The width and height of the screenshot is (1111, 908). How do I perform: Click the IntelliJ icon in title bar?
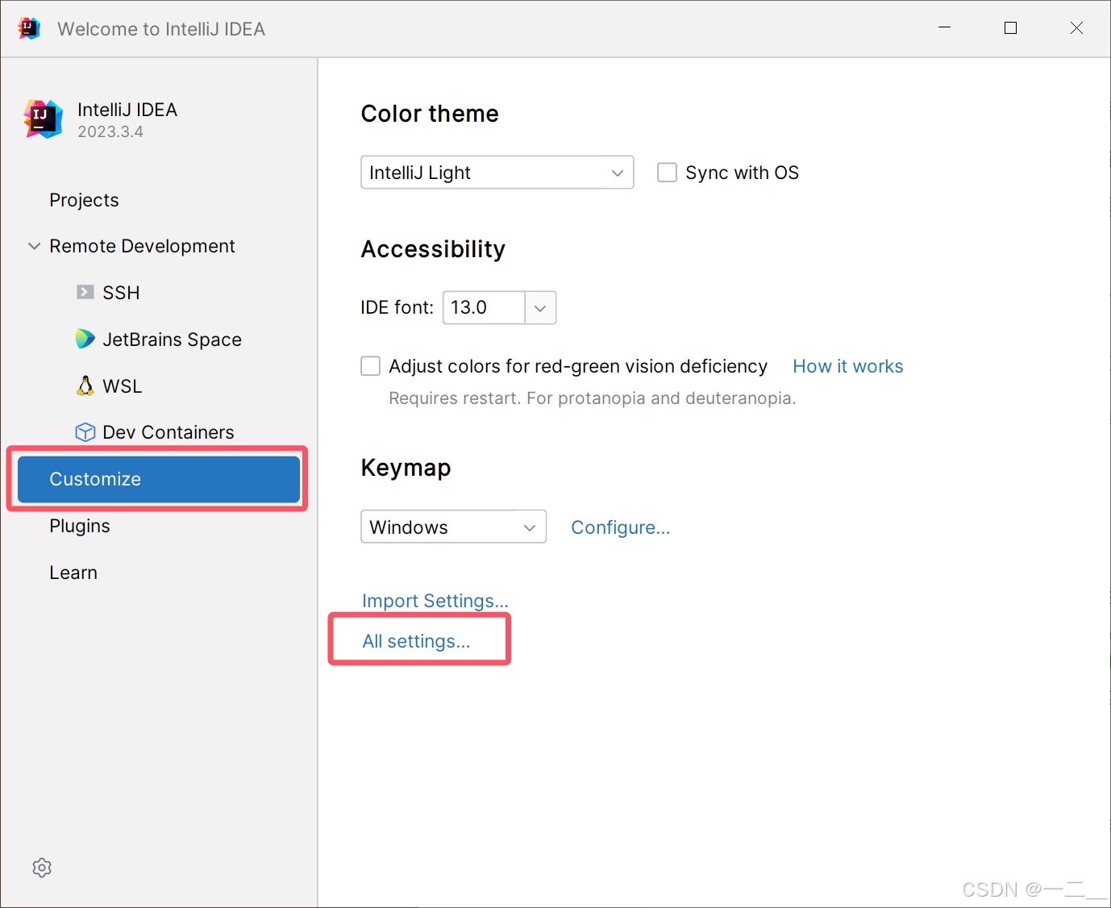click(x=29, y=28)
